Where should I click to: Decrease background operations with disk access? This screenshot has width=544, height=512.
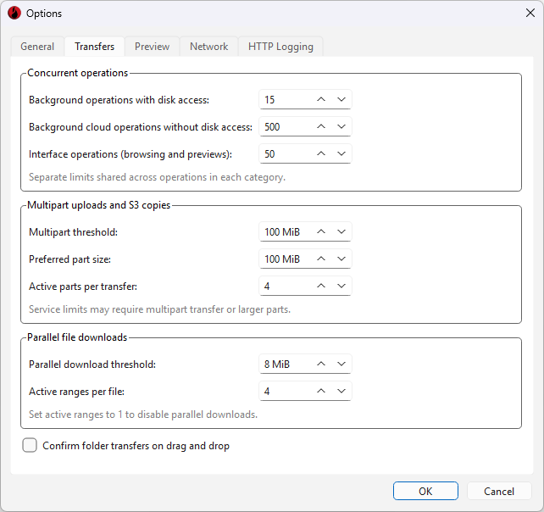point(341,100)
